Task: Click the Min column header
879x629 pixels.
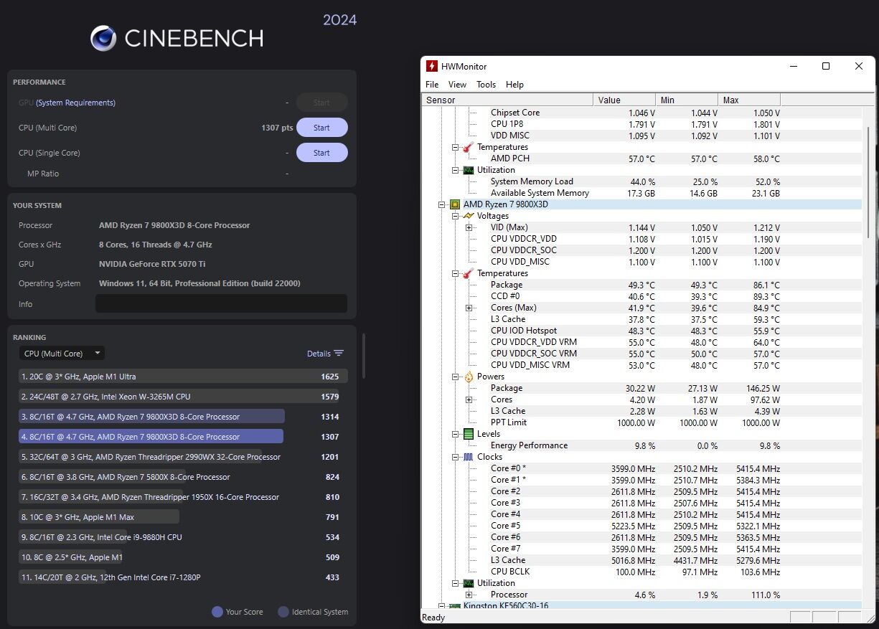Action: (687, 100)
